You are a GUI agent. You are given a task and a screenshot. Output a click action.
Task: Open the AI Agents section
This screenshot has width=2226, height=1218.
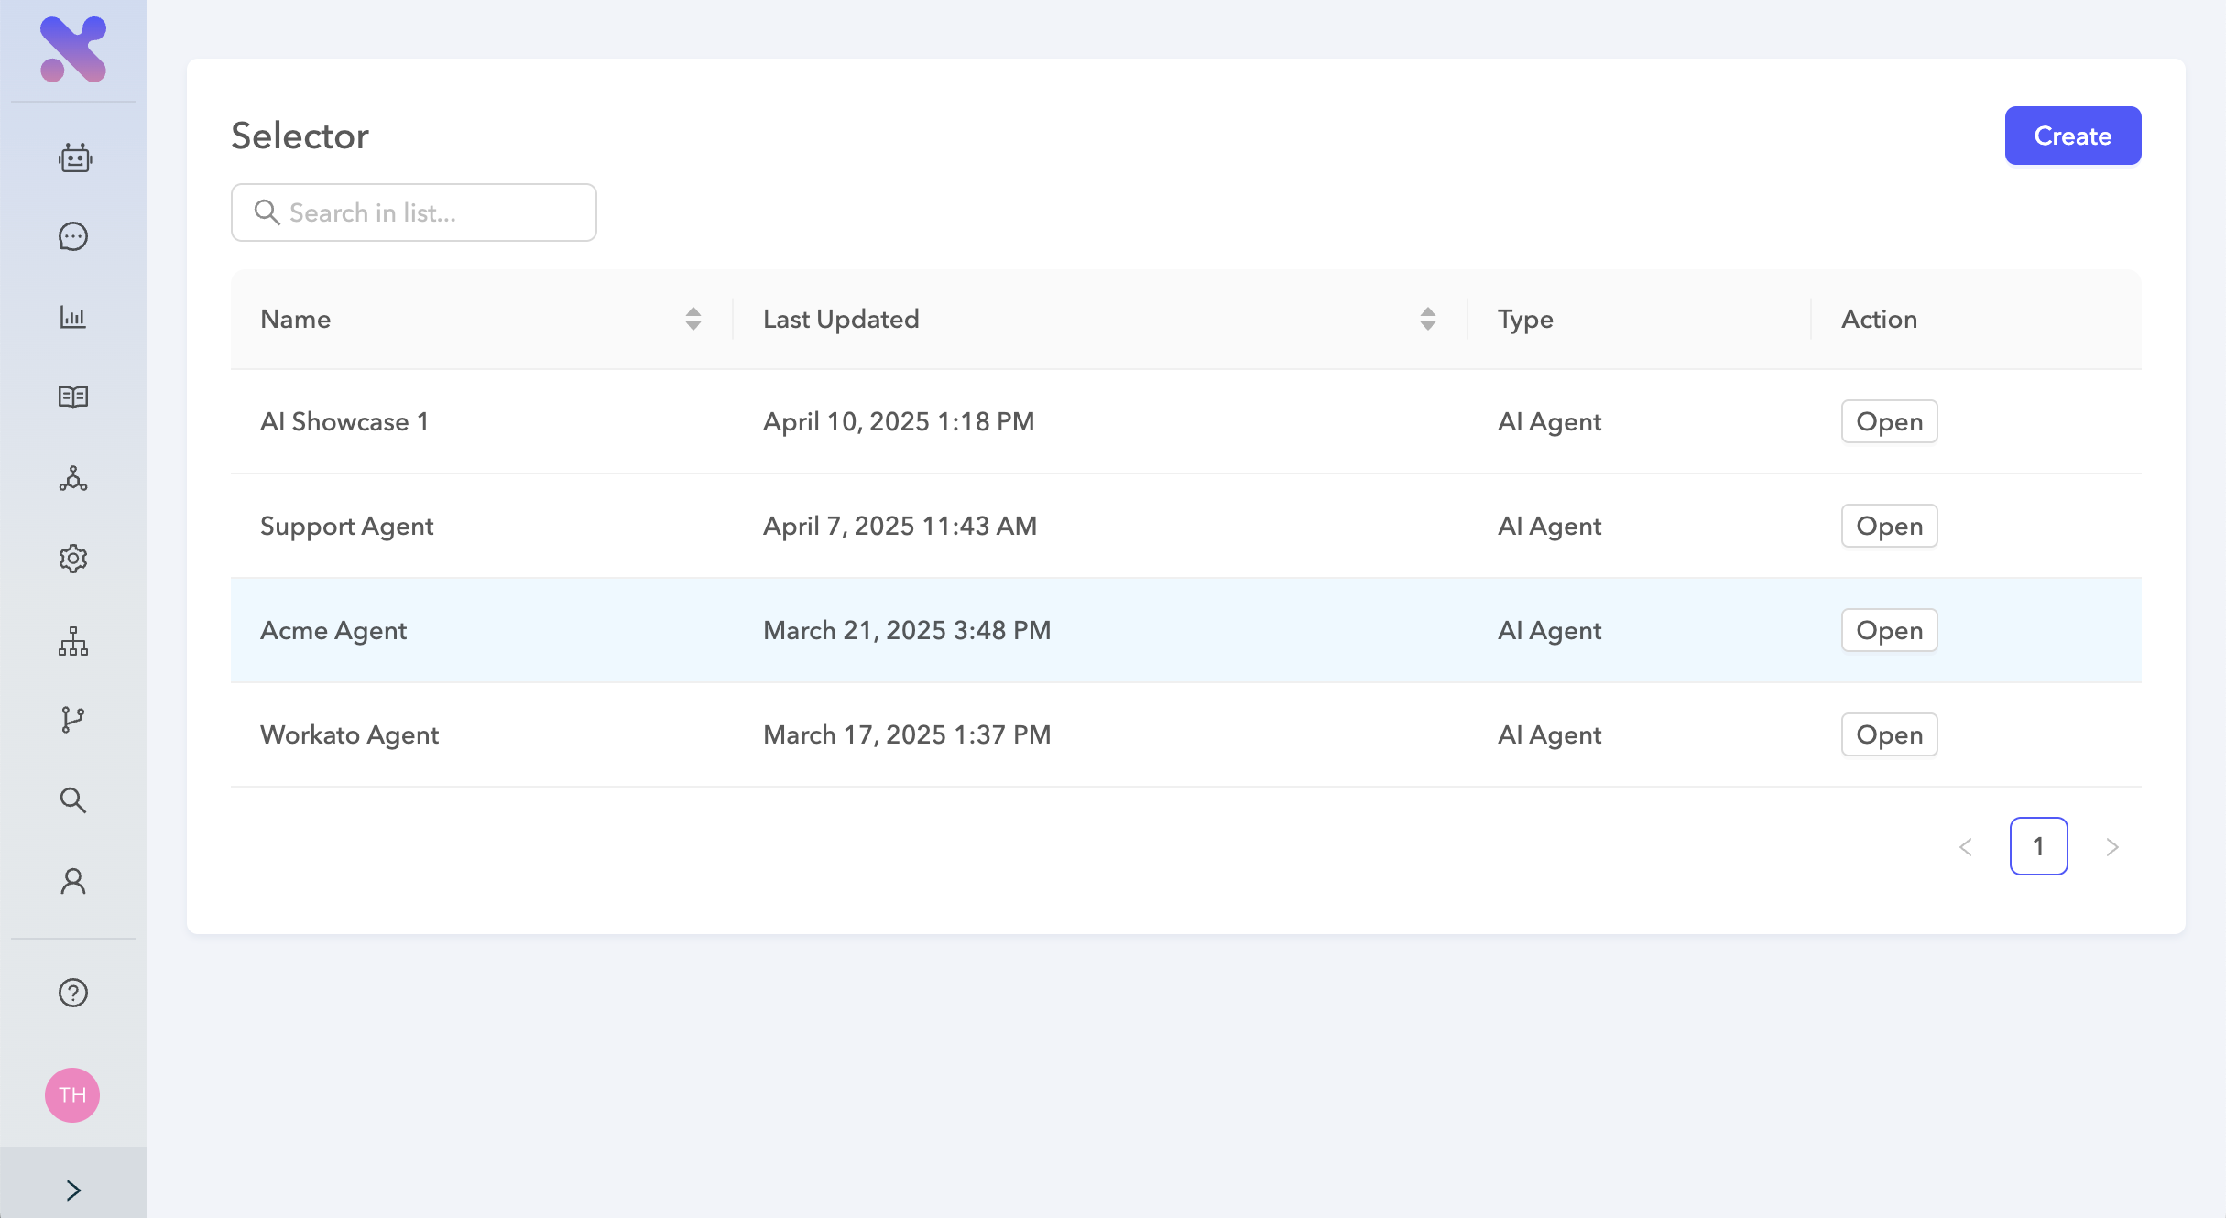tap(73, 158)
